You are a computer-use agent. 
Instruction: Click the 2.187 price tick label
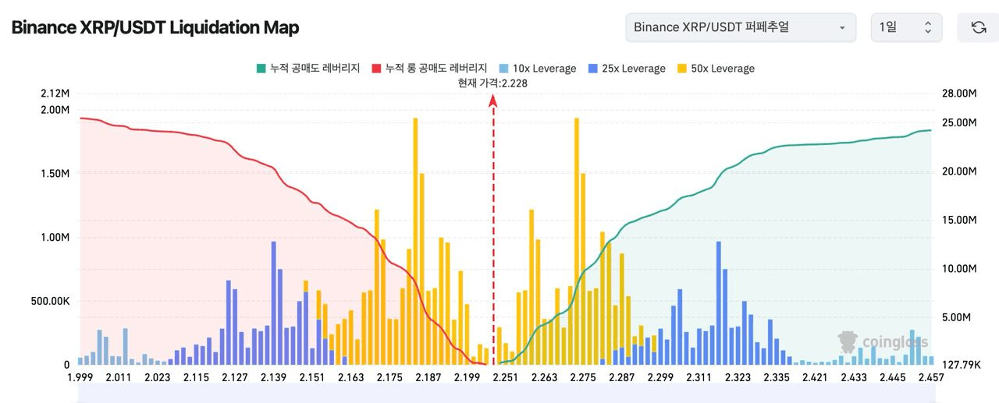[x=428, y=377]
